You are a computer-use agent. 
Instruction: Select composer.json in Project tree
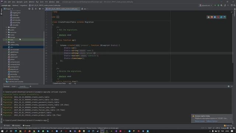pyautogui.click(x=15, y=62)
